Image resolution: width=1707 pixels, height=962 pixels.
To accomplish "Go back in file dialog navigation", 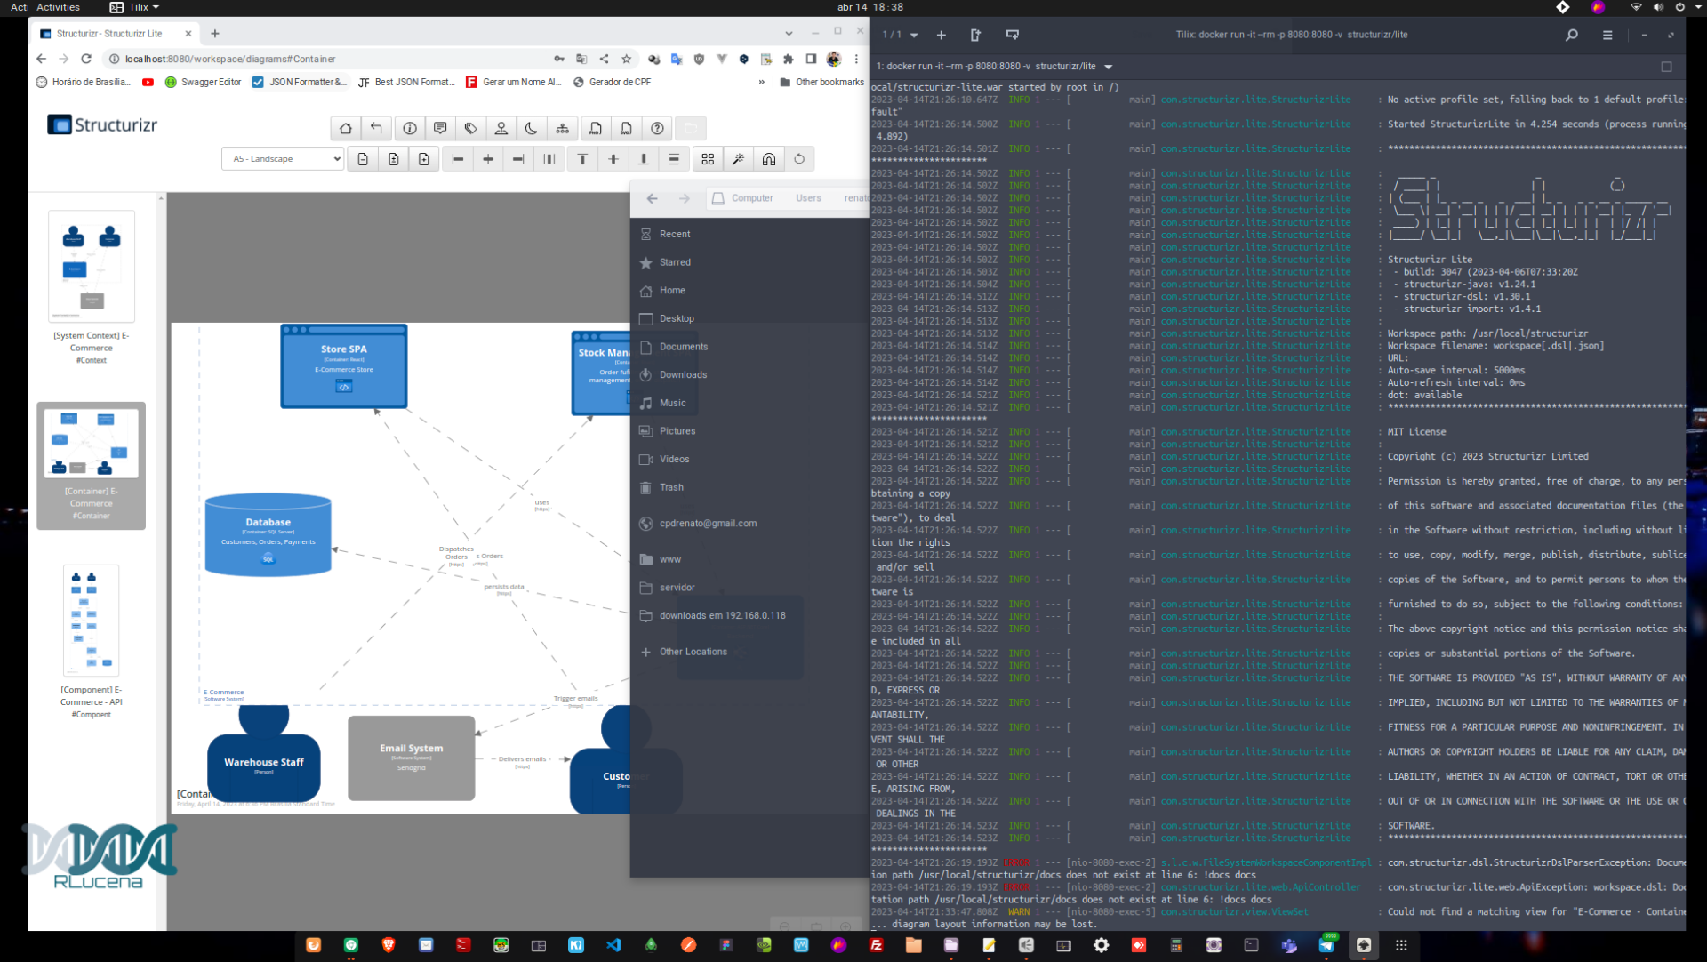I will pyautogui.click(x=653, y=198).
